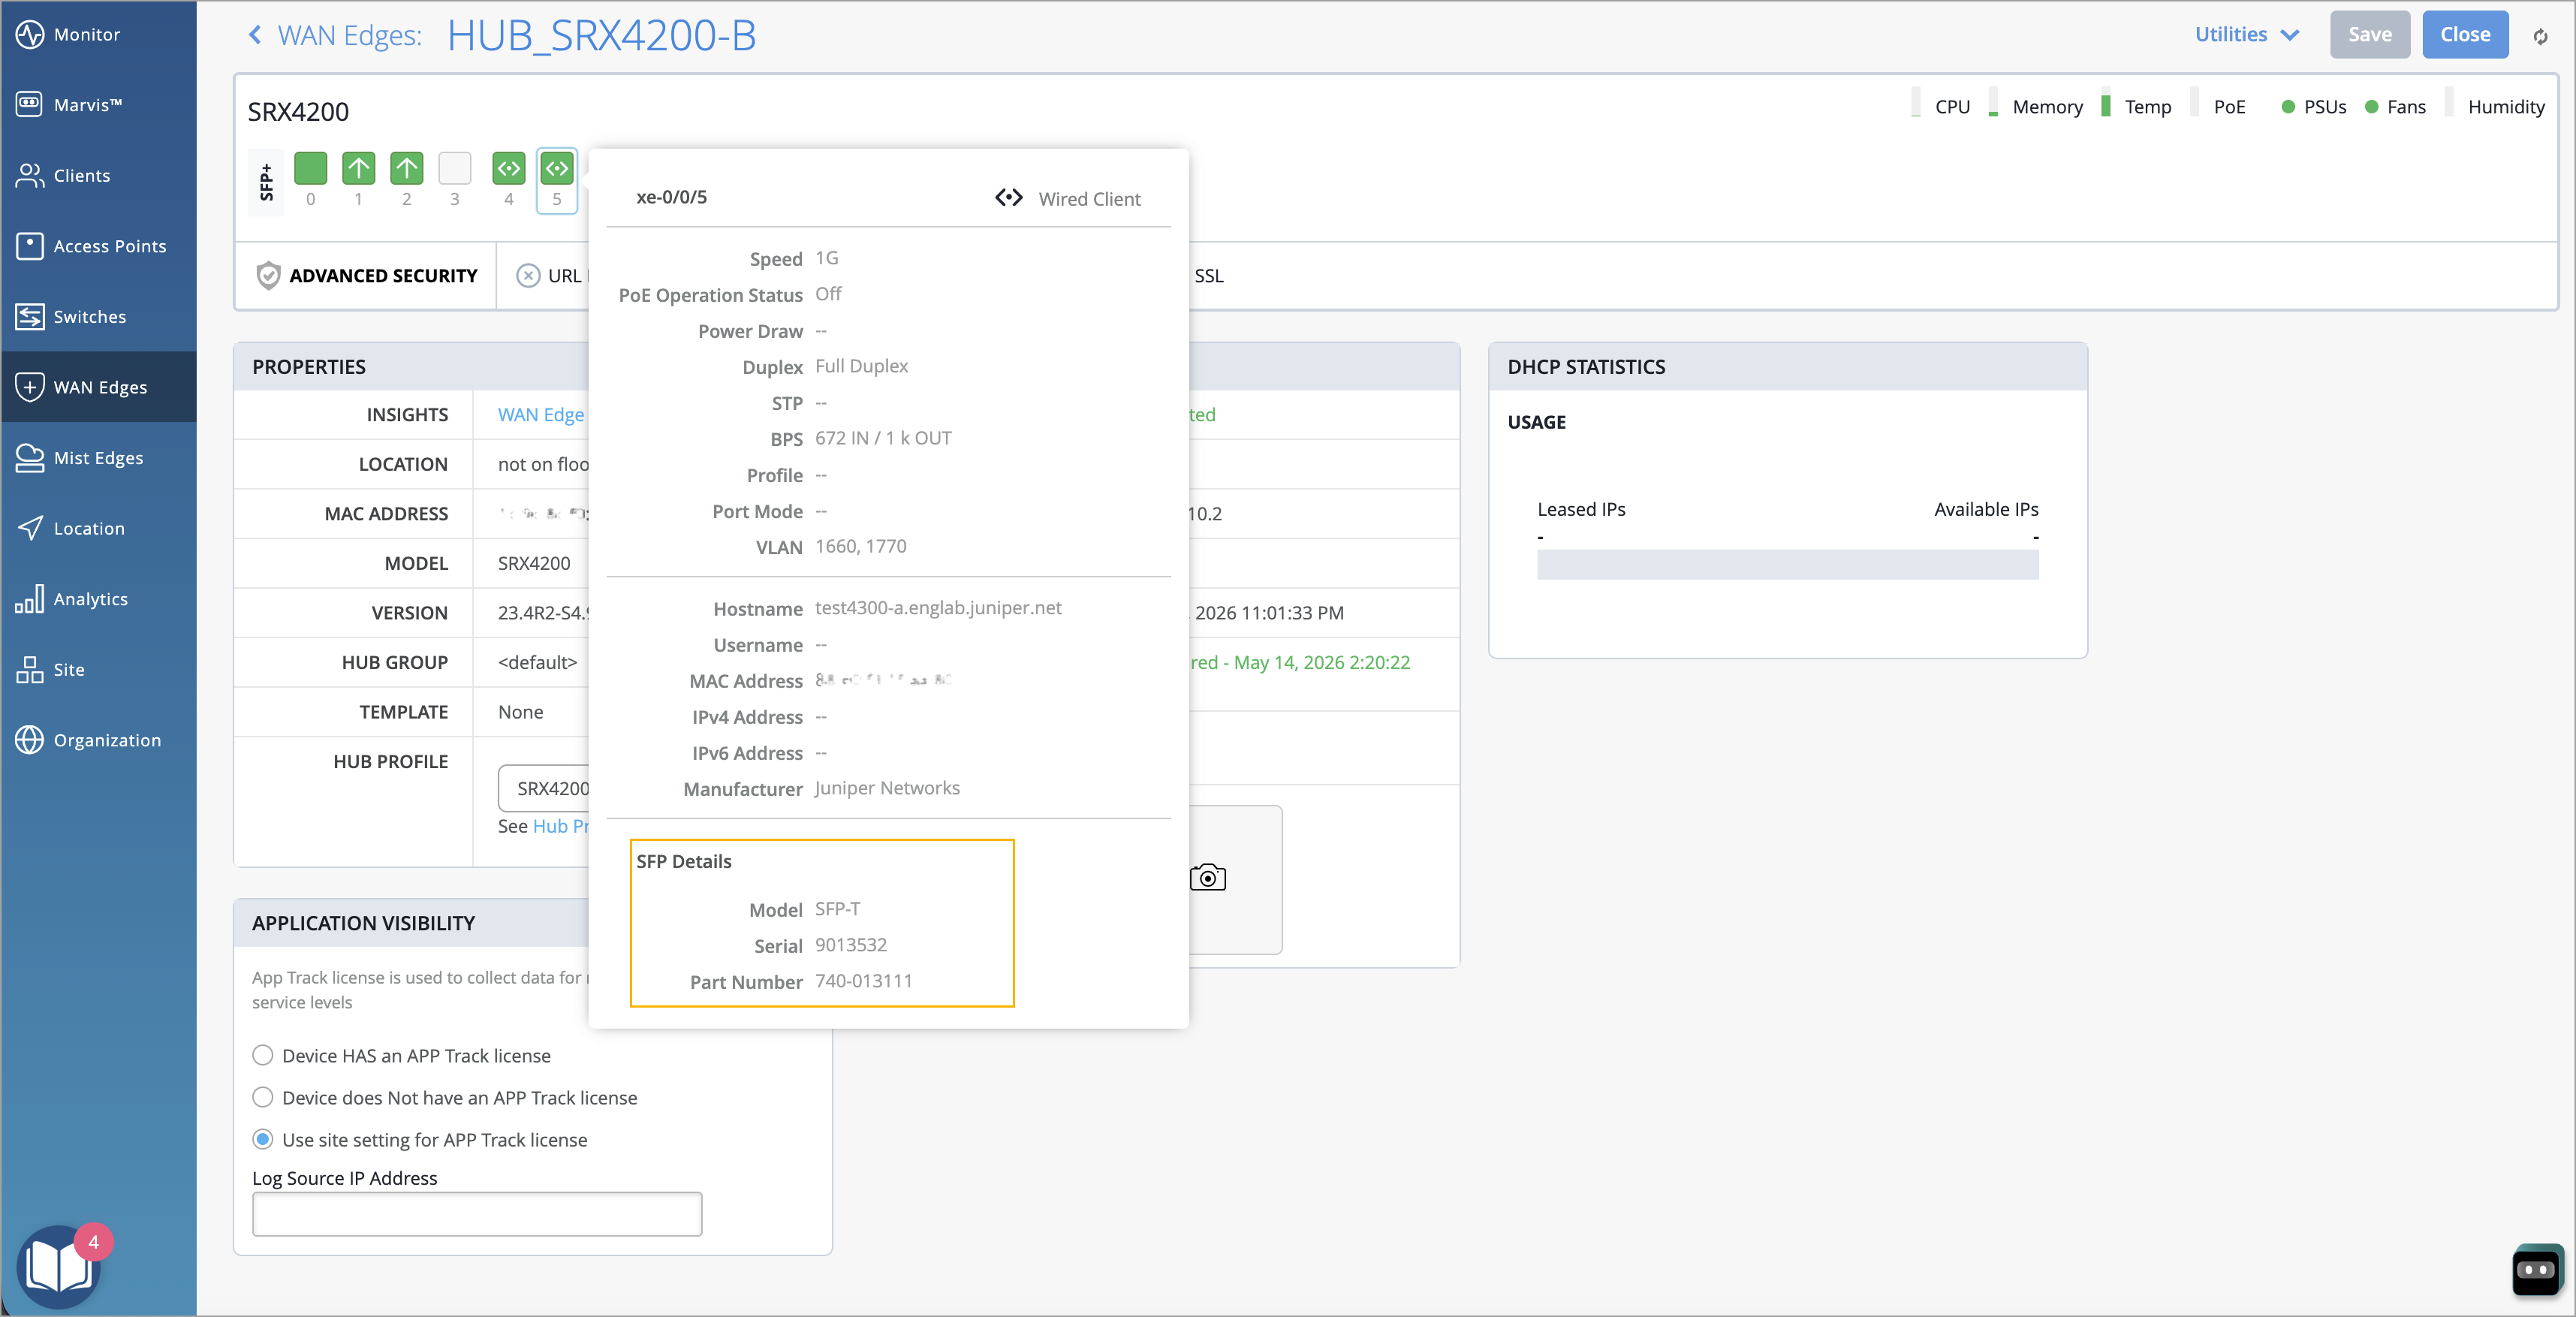The height and width of the screenshot is (1317, 2576).
Task: Select Device does Not have APP Track license
Action: pos(263,1097)
